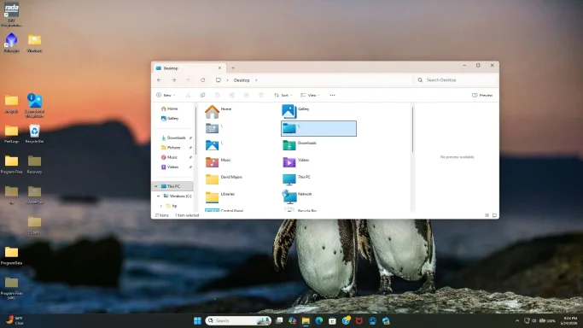The image size is (583, 328).
Task: Open Task View on the taskbar
Action: 279,320
